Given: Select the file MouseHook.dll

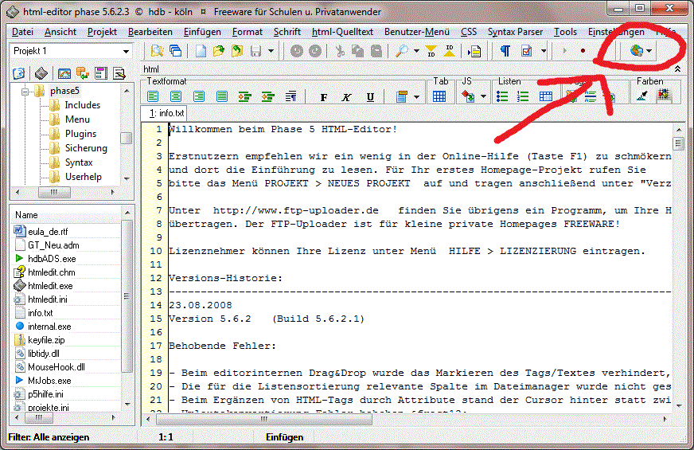Looking at the screenshot, I should point(57,367).
